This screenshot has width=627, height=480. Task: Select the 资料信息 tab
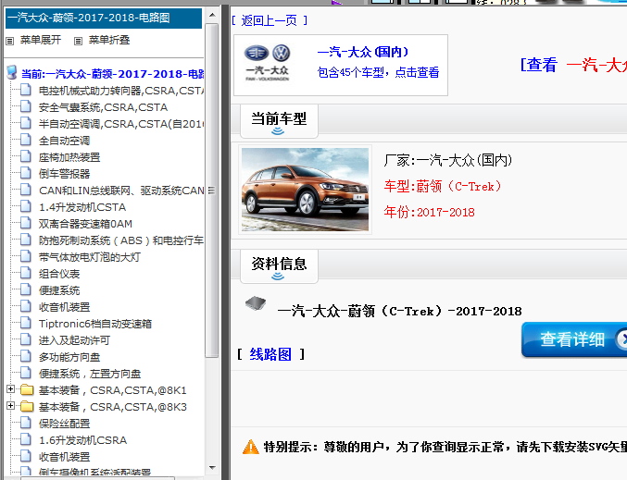click(279, 266)
